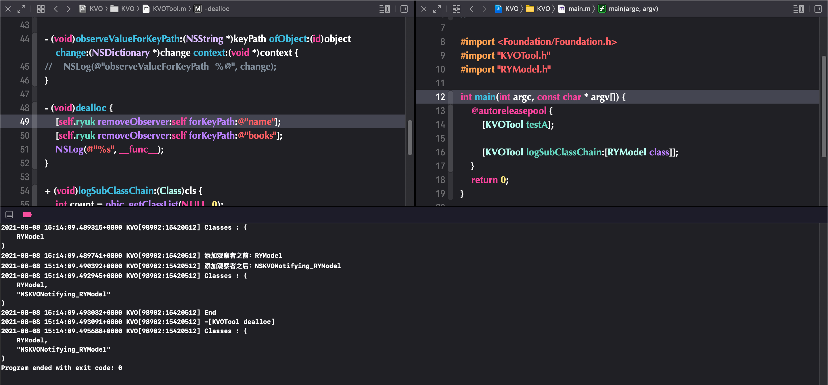Open KVO project in left jump bar

tap(91, 9)
